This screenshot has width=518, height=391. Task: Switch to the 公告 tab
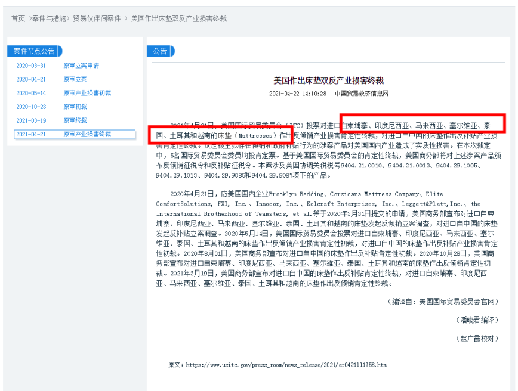[159, 51]
